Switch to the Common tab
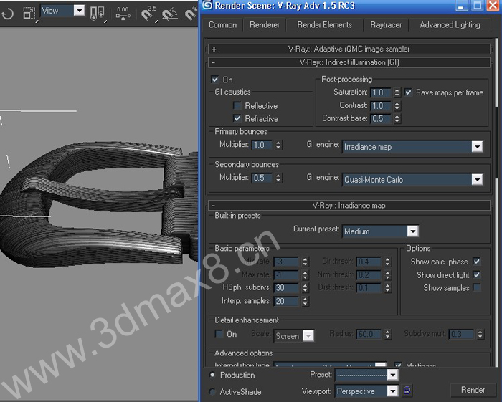This screenshot has height=402, width=502. coord(222,25)
